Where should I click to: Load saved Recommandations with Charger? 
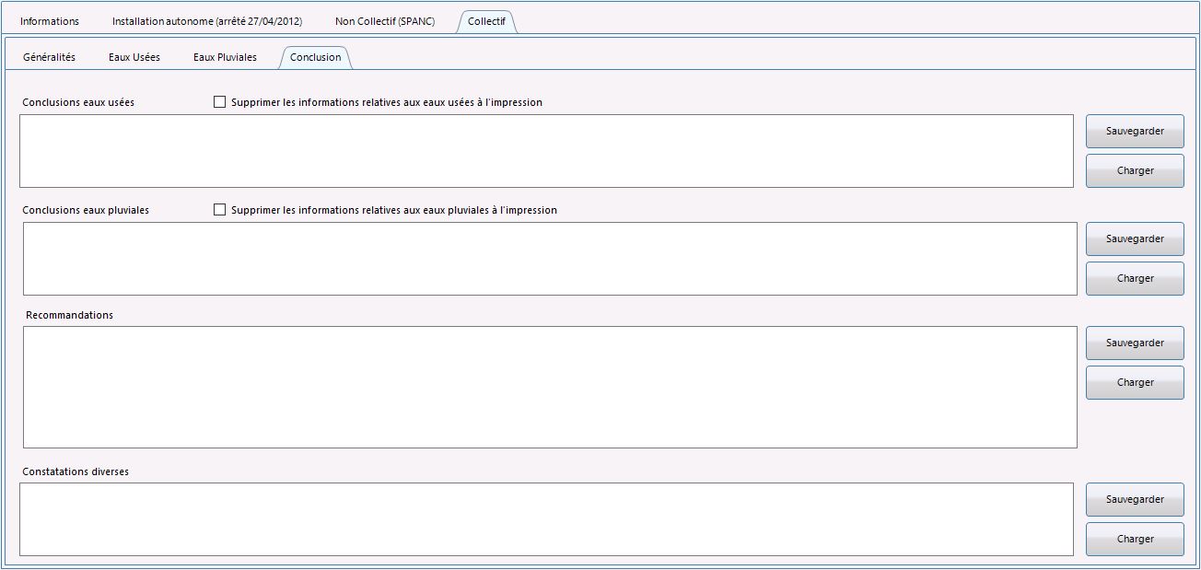click(1135, 382)
